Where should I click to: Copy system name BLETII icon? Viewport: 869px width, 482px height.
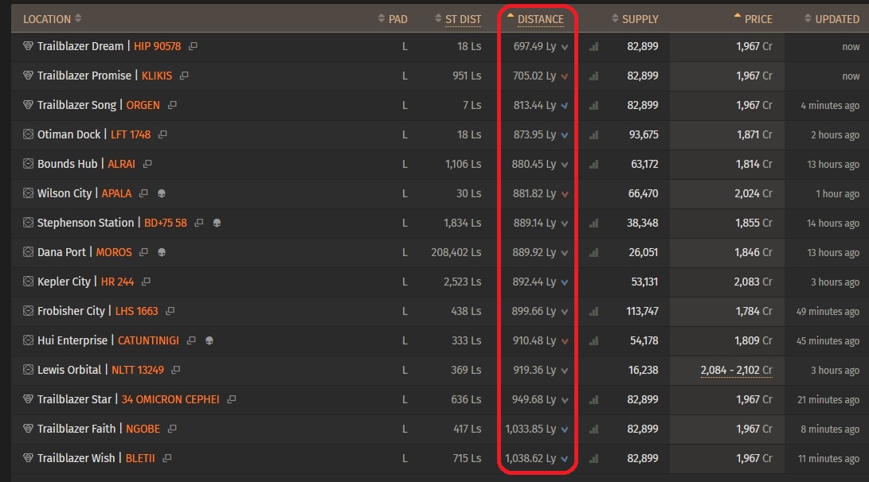(x=166, y=457)
